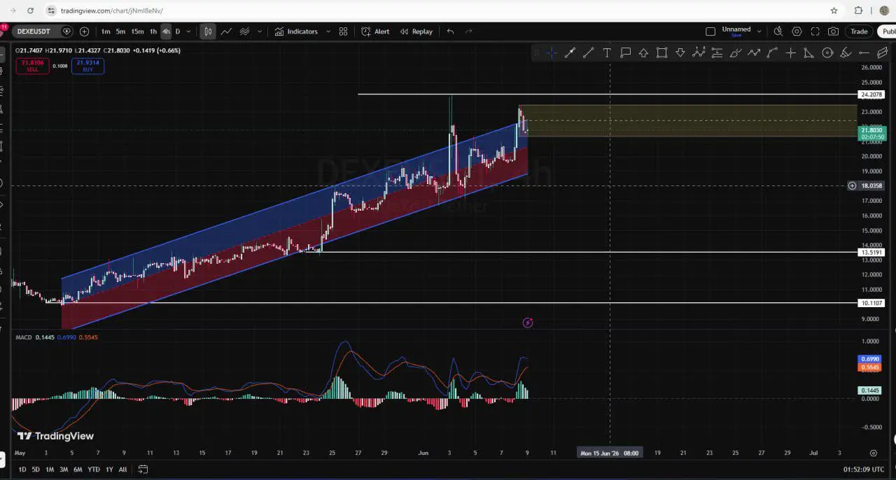
Task: Select the cross cursor tool
Action: [x=552, y=52]
